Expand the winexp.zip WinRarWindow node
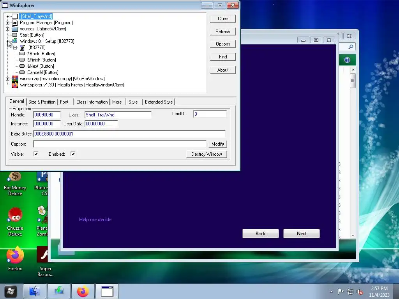The height and width of the screenshot is (299, 399). pos(8,79)
